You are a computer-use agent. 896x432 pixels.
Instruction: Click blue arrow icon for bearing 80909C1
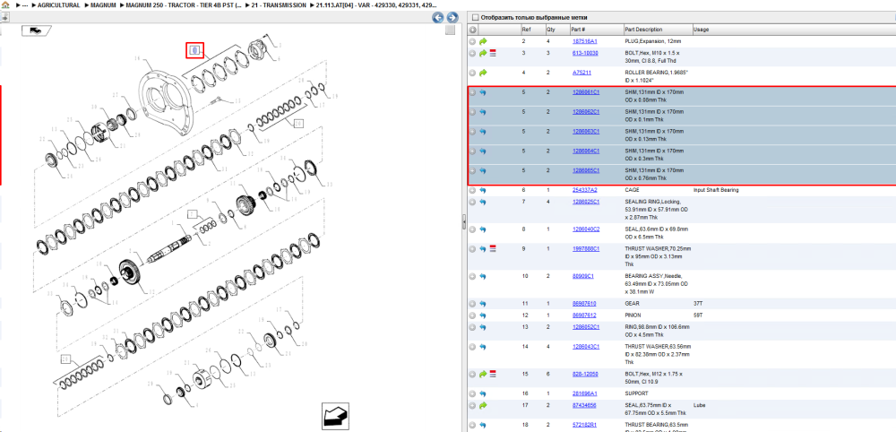[x=483, y=276]
